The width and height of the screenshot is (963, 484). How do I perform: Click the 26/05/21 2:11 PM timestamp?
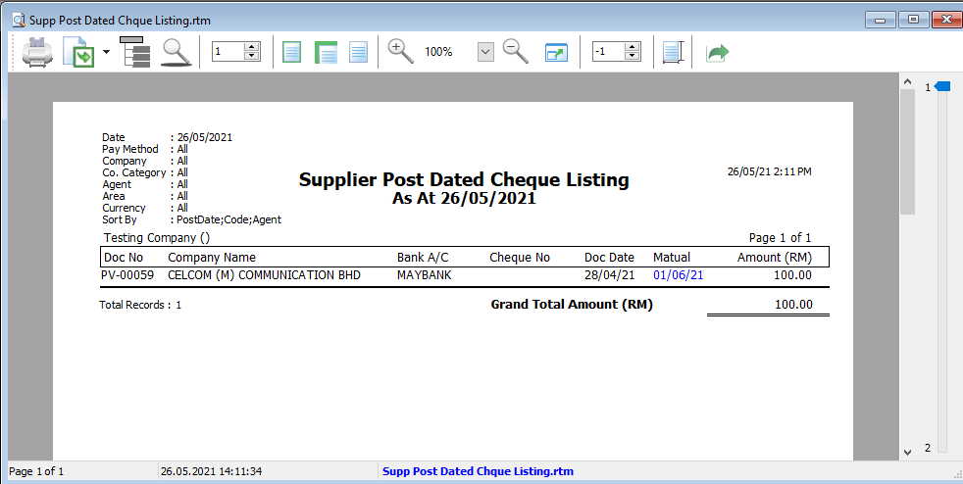pos(770,171)
